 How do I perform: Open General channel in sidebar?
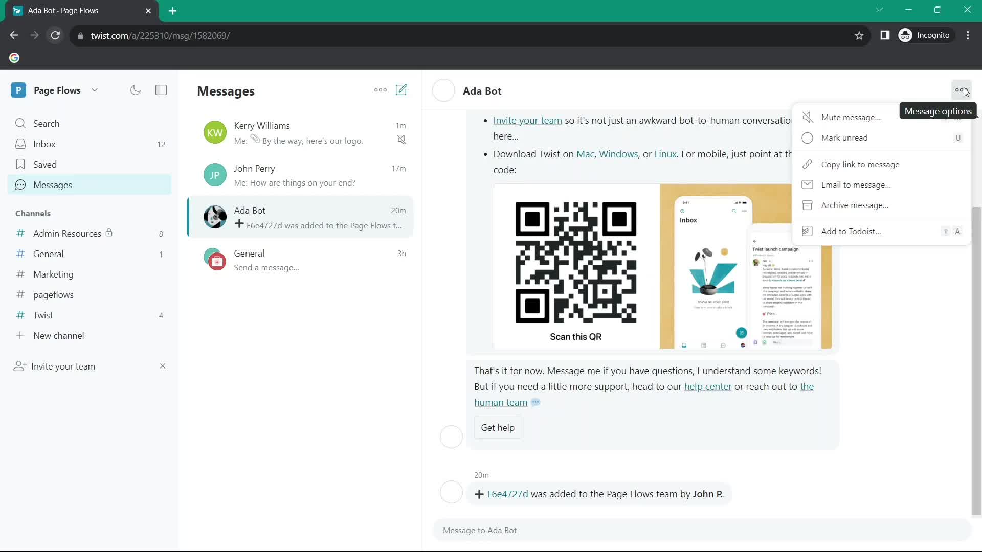pyautogui.click(x=90, y=254)
